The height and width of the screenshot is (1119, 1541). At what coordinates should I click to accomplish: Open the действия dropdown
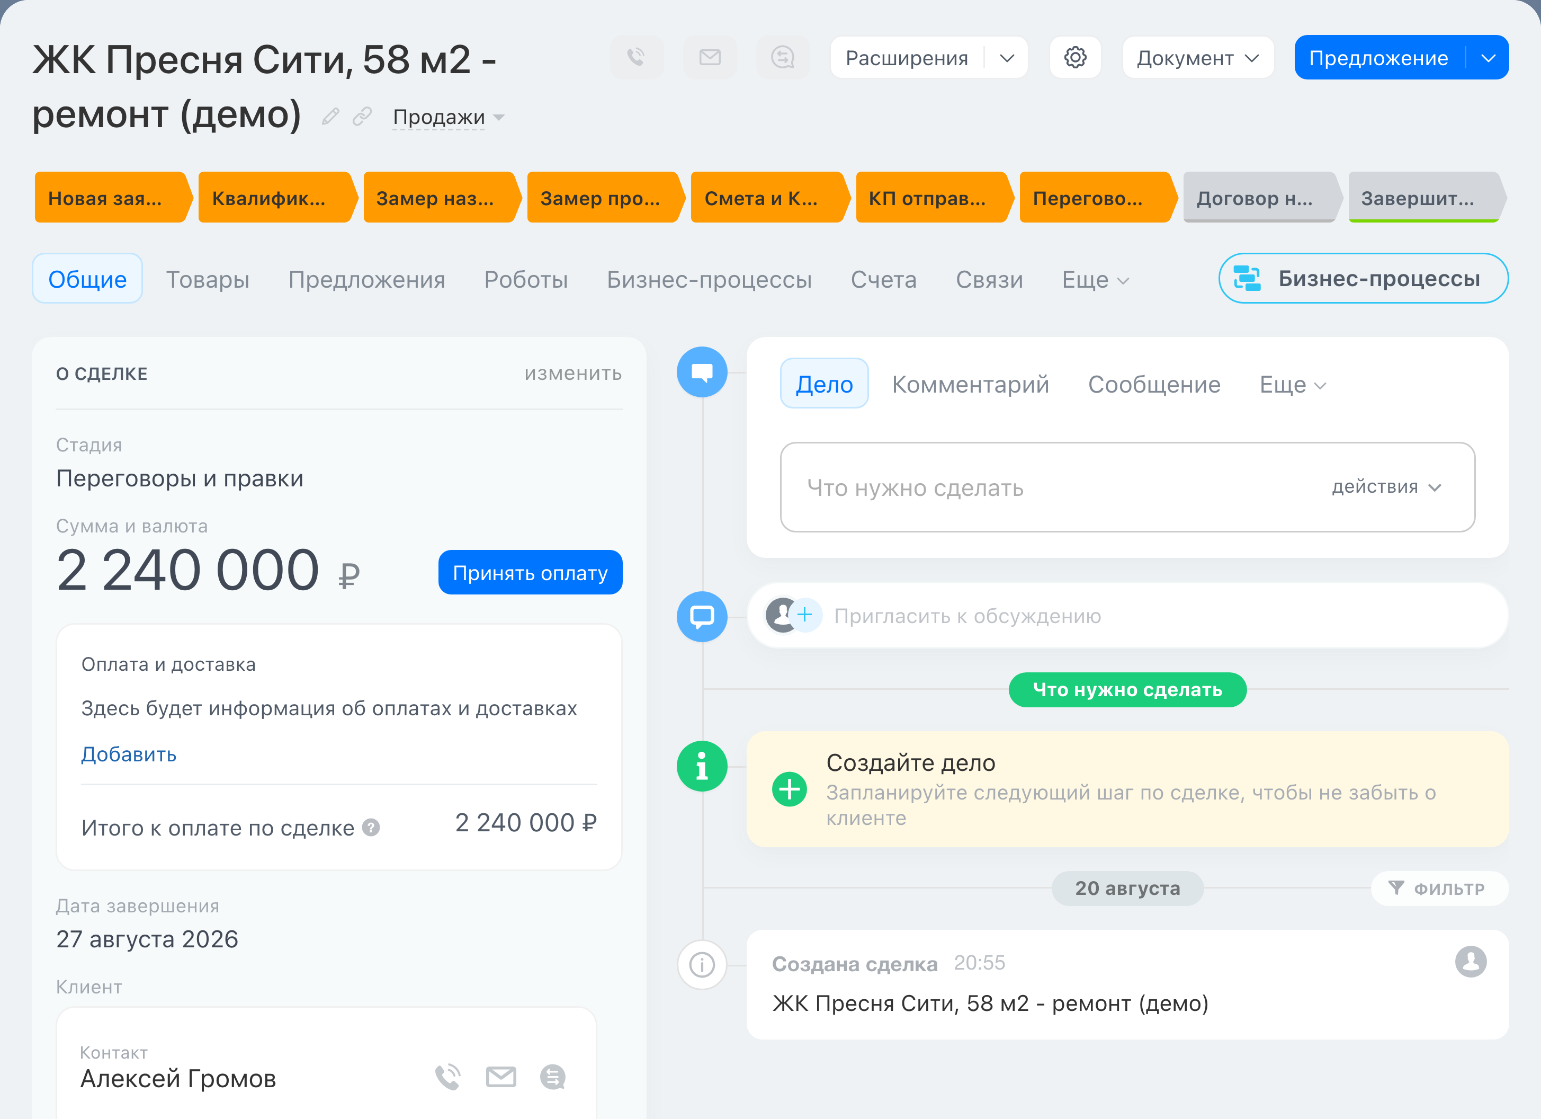point(1386,487)
